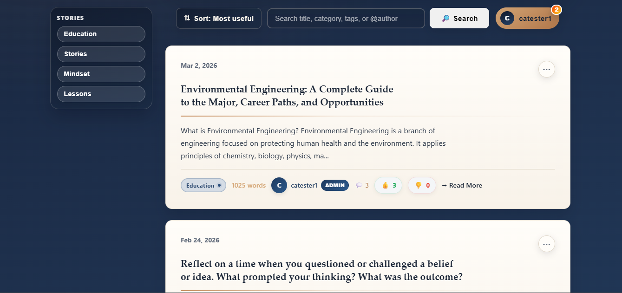Select the Education category in sidebar
Image resolution: width=622 pixels, height=293 pixels.
tap(101, 34)
